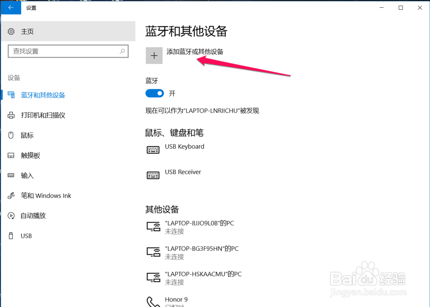Click the pen and Windows Ink icon
Viewport: 430px width, 307px height.
(11, 196)
